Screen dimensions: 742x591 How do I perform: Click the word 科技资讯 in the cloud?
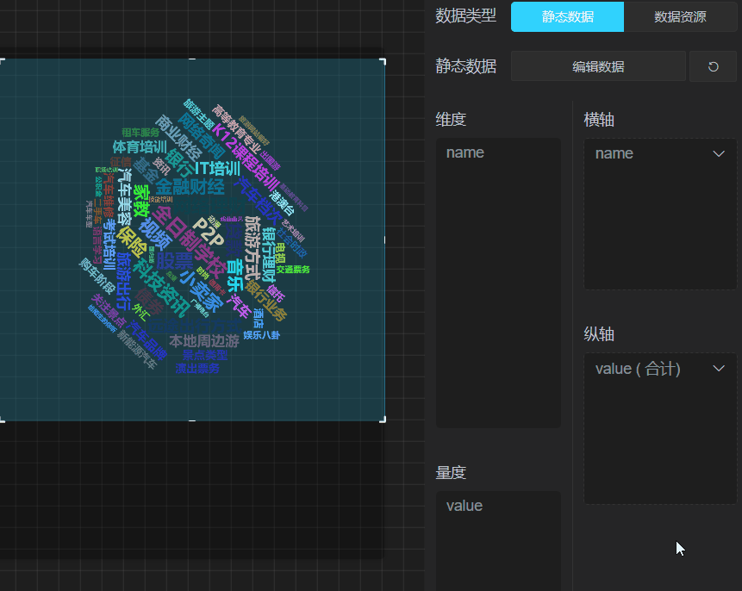coord(161,288)
